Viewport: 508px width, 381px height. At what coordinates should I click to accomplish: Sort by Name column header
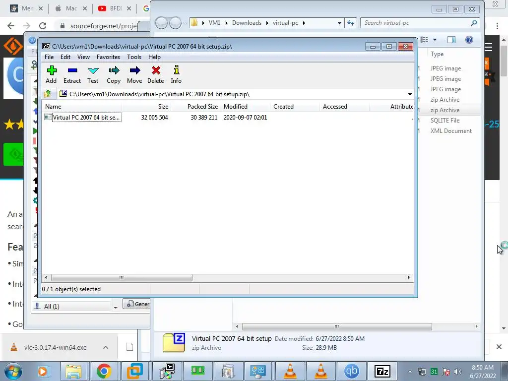pos(82,107)
